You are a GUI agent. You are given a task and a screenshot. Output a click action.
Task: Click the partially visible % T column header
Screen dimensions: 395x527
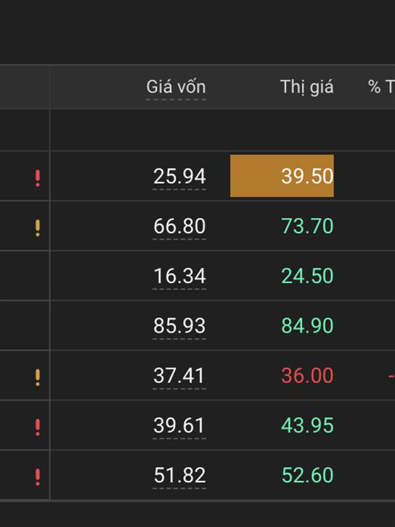(x=381, y=87)
